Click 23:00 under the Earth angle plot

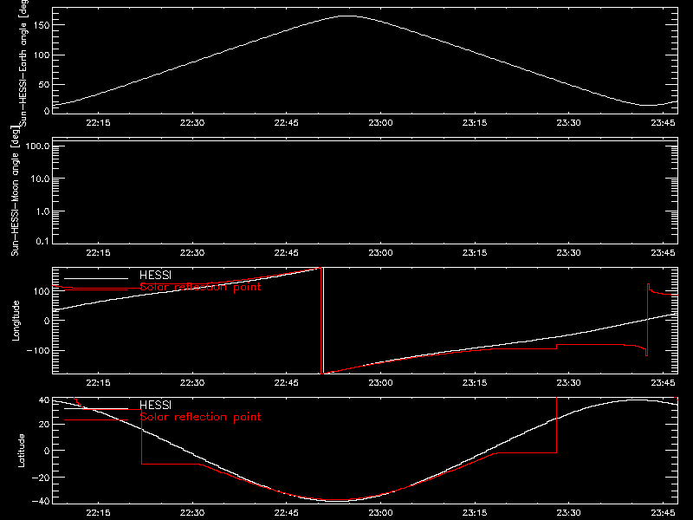(380, 123)
